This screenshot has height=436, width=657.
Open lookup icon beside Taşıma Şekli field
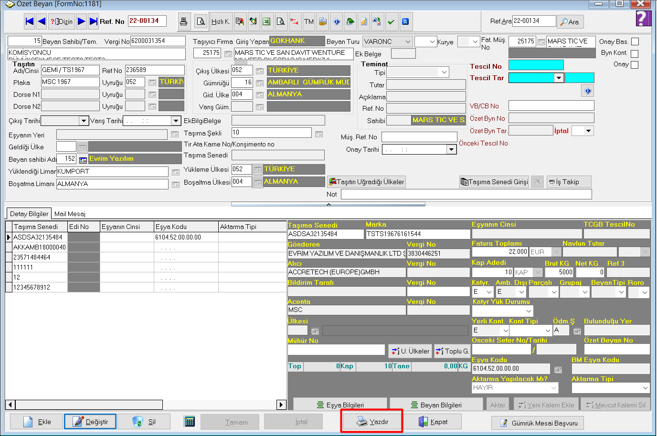click(x=319, y=134)
